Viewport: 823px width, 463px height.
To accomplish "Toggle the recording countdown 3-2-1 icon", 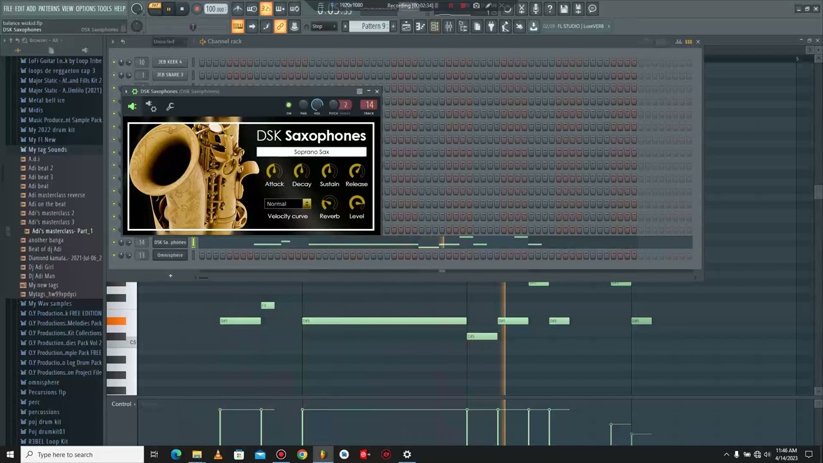I will [x=266, y=9].
